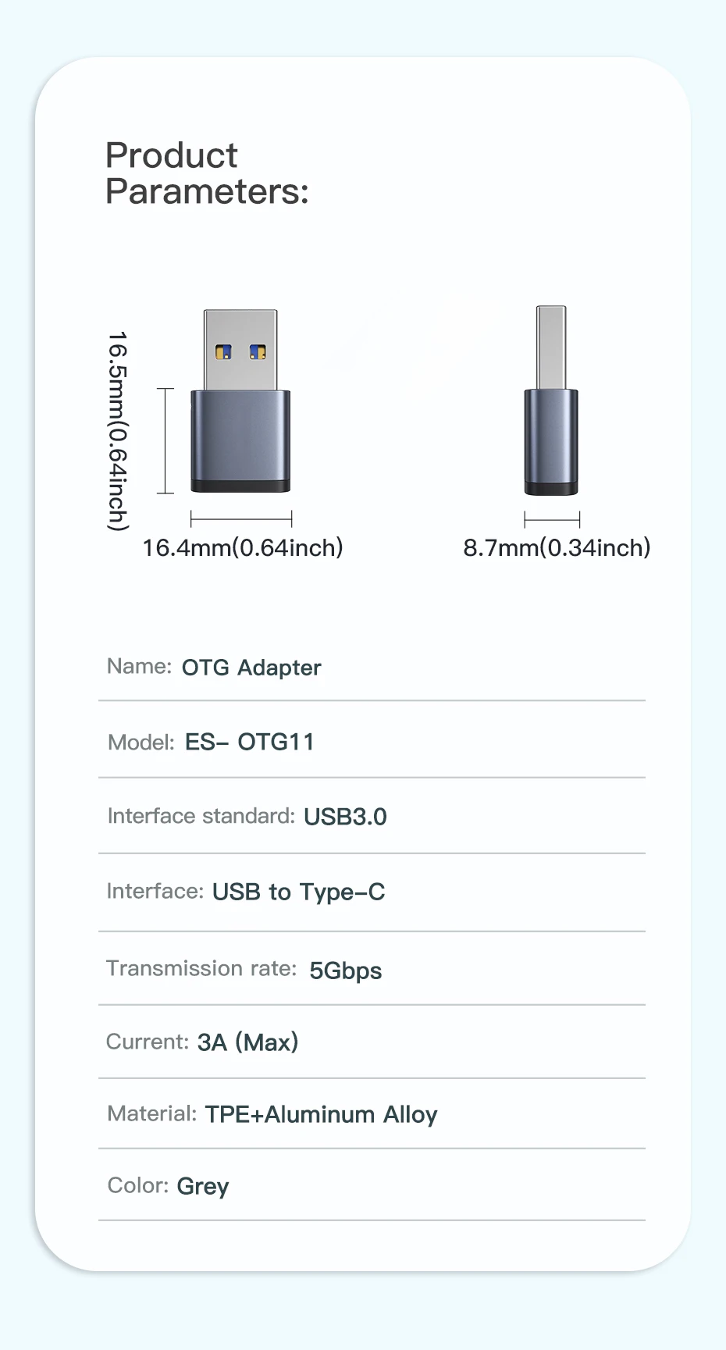Click the left blue USB contact pin

(223, 352)
